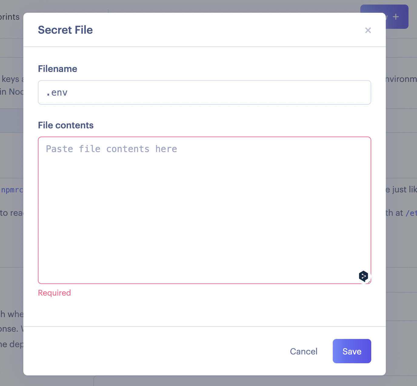Grab the textarea resize handle corner
Image resolution: width=417 pixels, height=386 pixels.
369,282
